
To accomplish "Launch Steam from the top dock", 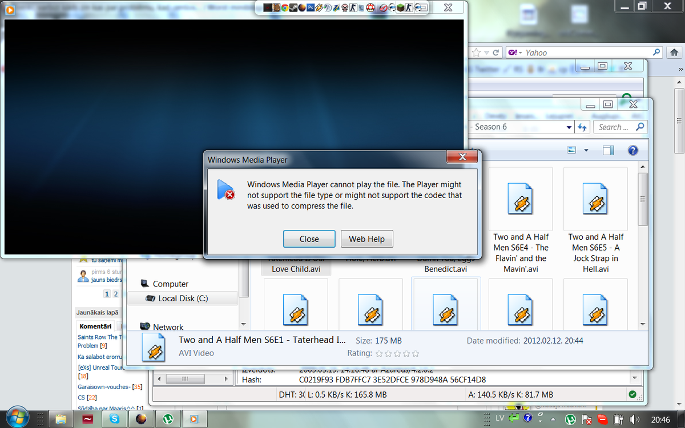I will [293, 7].
